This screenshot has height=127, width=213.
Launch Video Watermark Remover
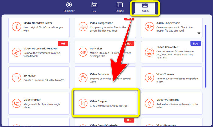39,52
